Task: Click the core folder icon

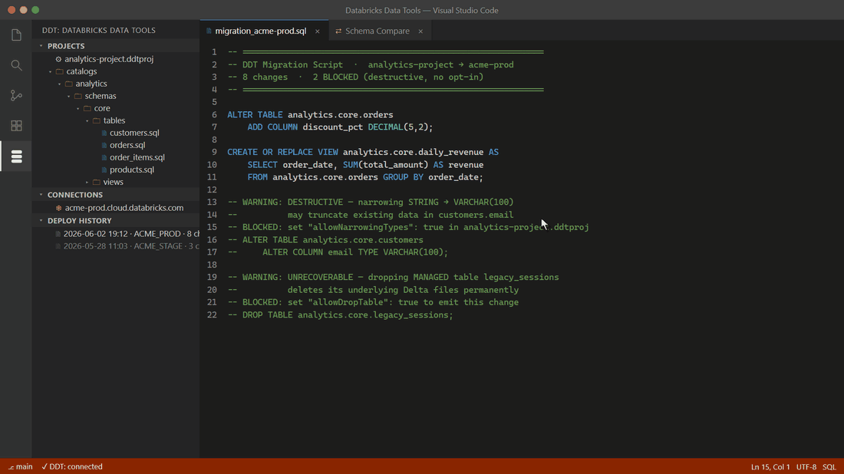Action: pyautogui.click(x=87, y=108)
